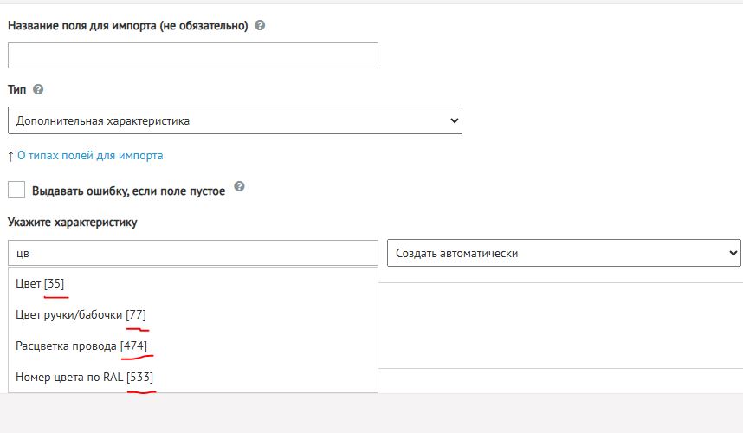The image size is (743, 433).
Task: Open help icon beside import field name label
Action: [260, 26]
